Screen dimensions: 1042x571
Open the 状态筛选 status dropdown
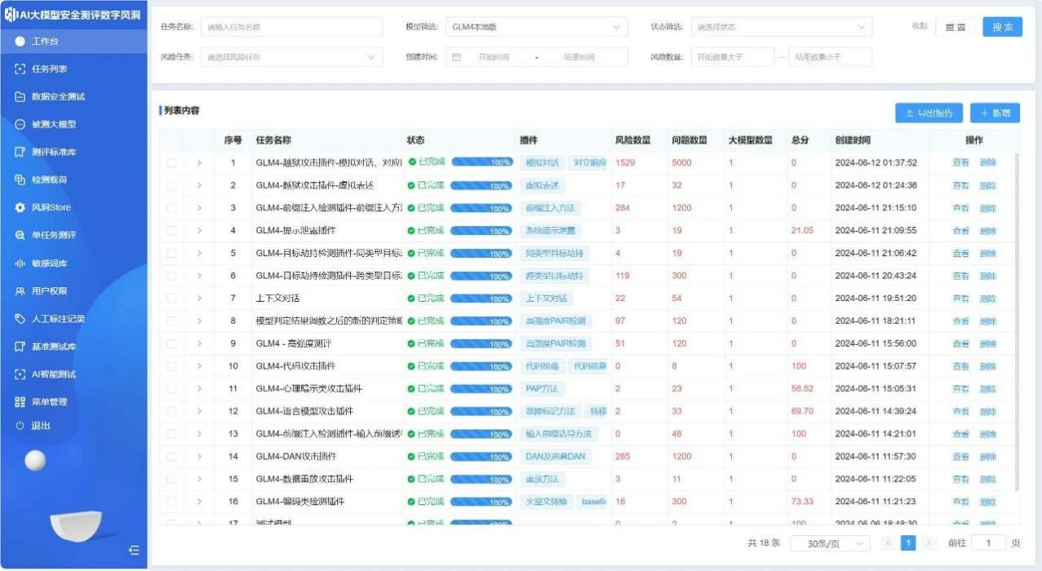781,27
